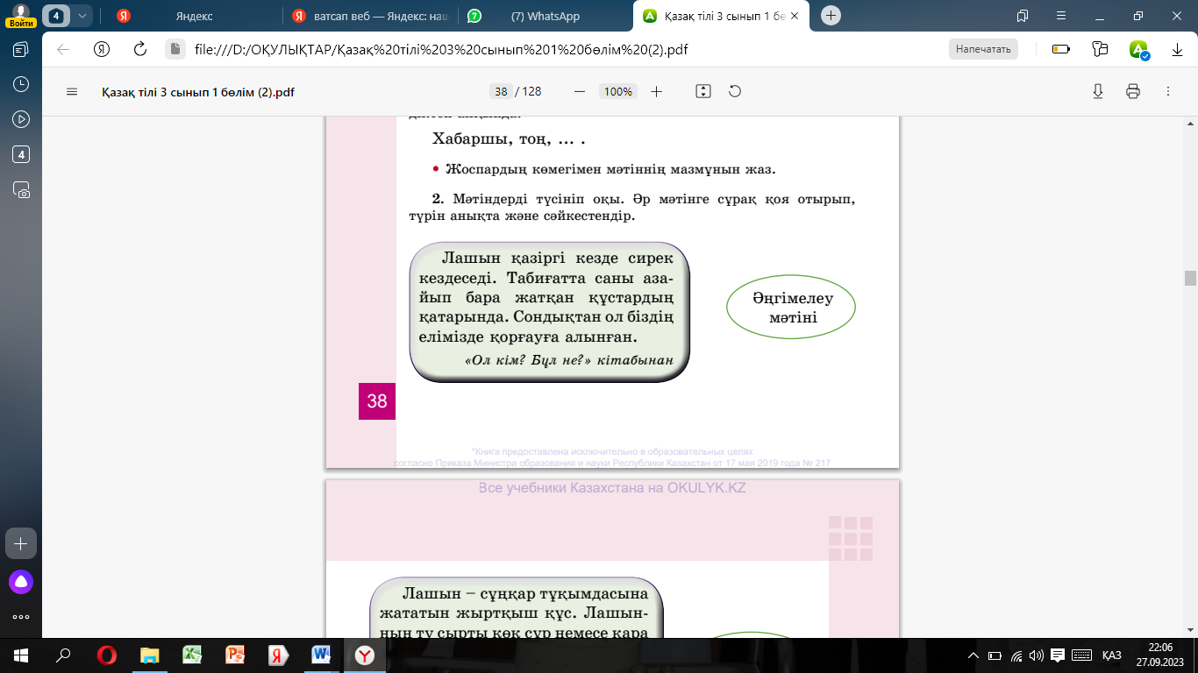The width and height of the screenshot is (1198, 673).
Task: Open the PDF viewer more actions menu
Action: 1167,91
